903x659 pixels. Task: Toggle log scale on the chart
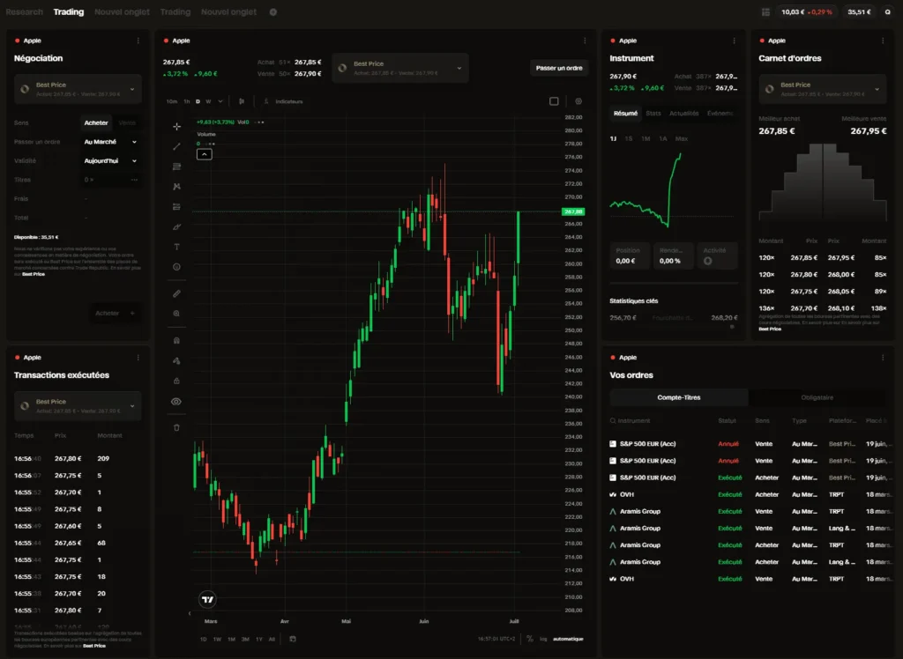[x=543, y=639]
